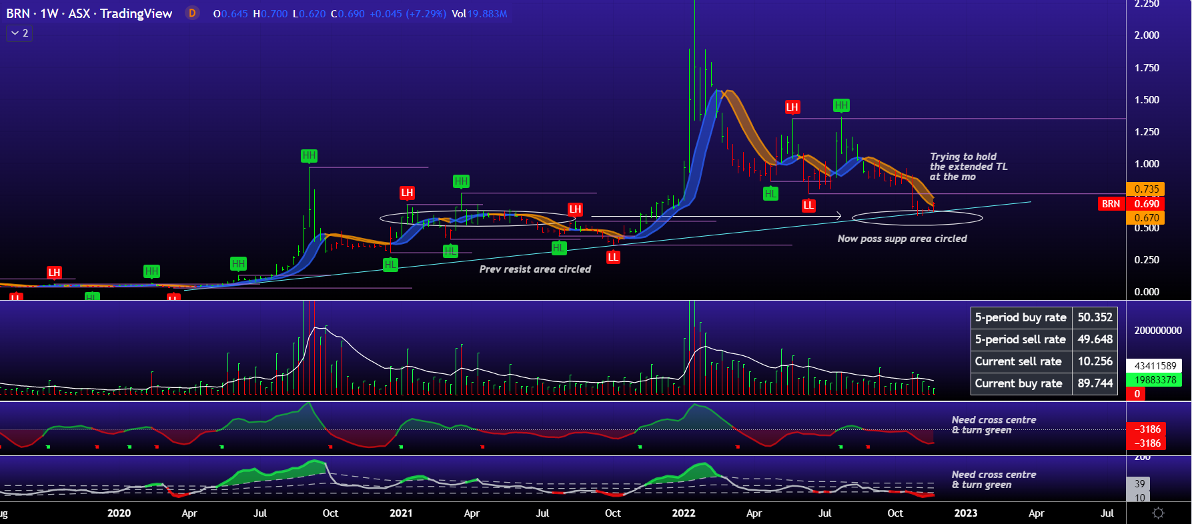The image size is (1192, 524).
Task: Click the green 19883378 volume label
Action: click(x=1155, y=380)
